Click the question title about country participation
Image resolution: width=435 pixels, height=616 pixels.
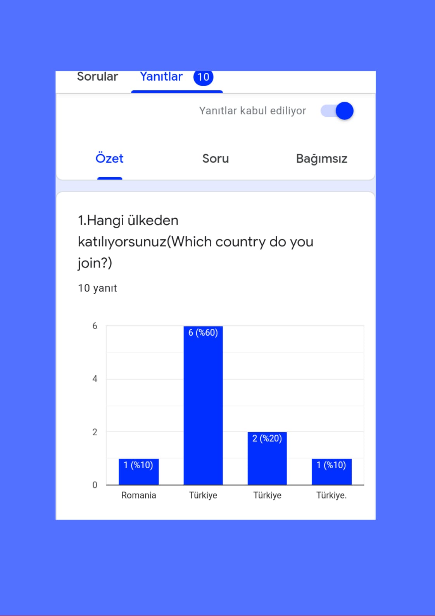(x=196, y=241)
